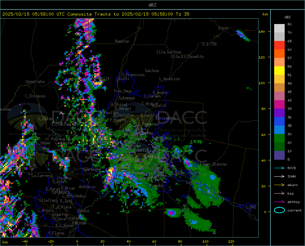The width and height of the screenshot is (305, 246).
Task: Click the TUPUNGATO label
Action: tap(61, 193)
